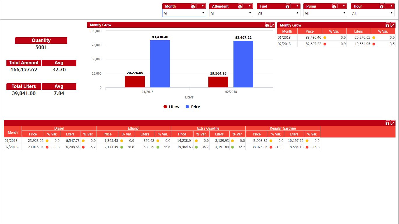Maximize the Montly Grow bar chart panel
399x224 pixels.
coord(272,25)
